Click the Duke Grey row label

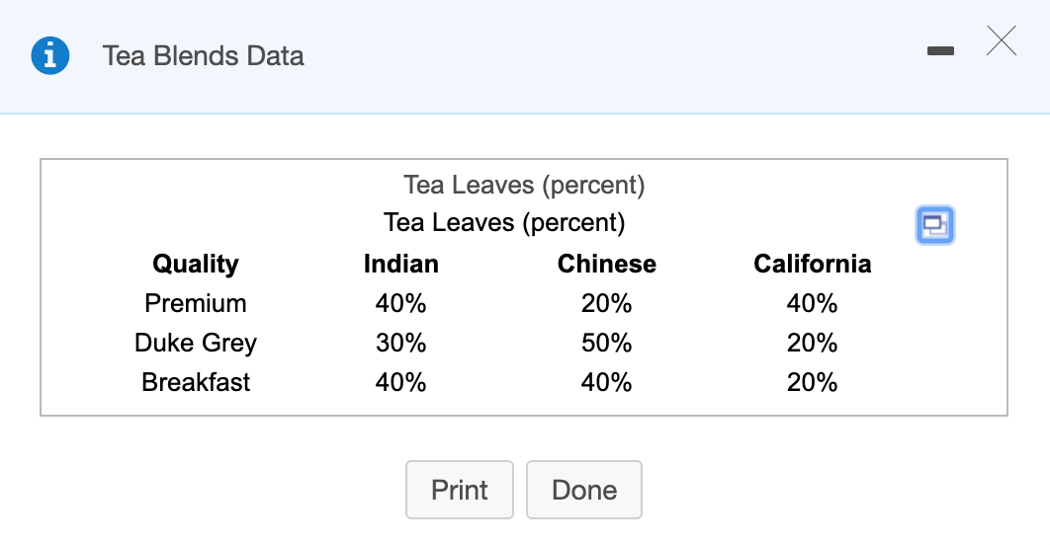pos(196,343)
